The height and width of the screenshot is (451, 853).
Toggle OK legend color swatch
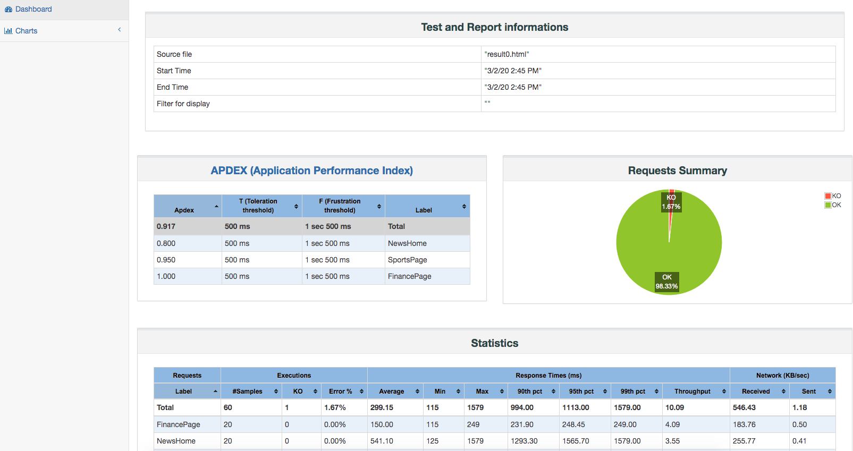[827, 205]
